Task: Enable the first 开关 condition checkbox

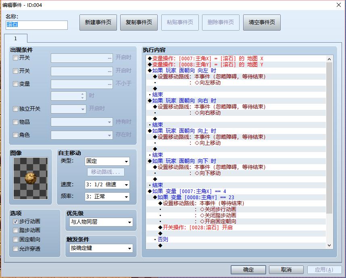Action: (15, 58)
